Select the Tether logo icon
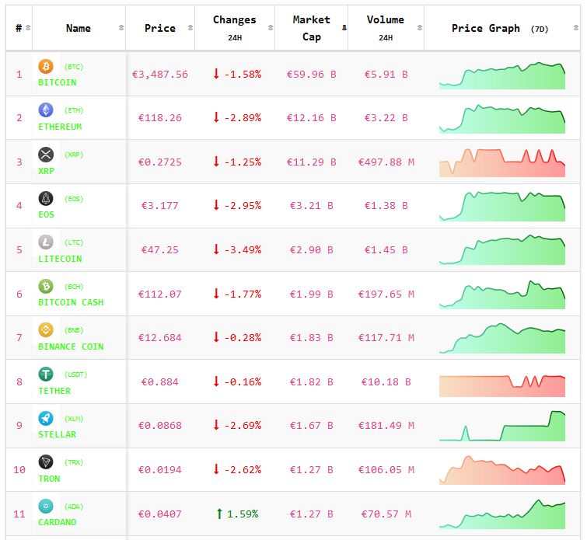Viewport: 587px width, 540px height. (46, 375)
